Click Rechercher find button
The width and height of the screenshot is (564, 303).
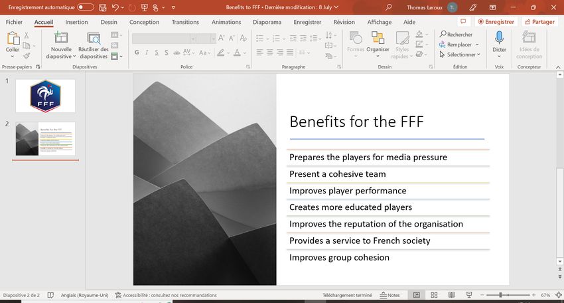456,35
